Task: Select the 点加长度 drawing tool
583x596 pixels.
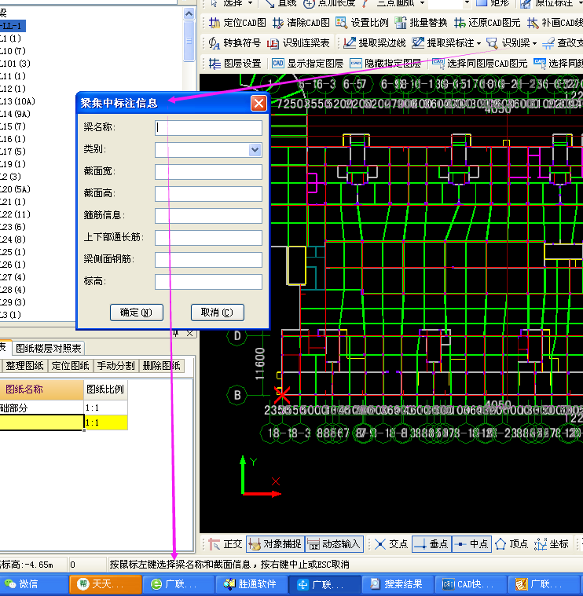Action: pyautogui.click(x=329, y=3)
